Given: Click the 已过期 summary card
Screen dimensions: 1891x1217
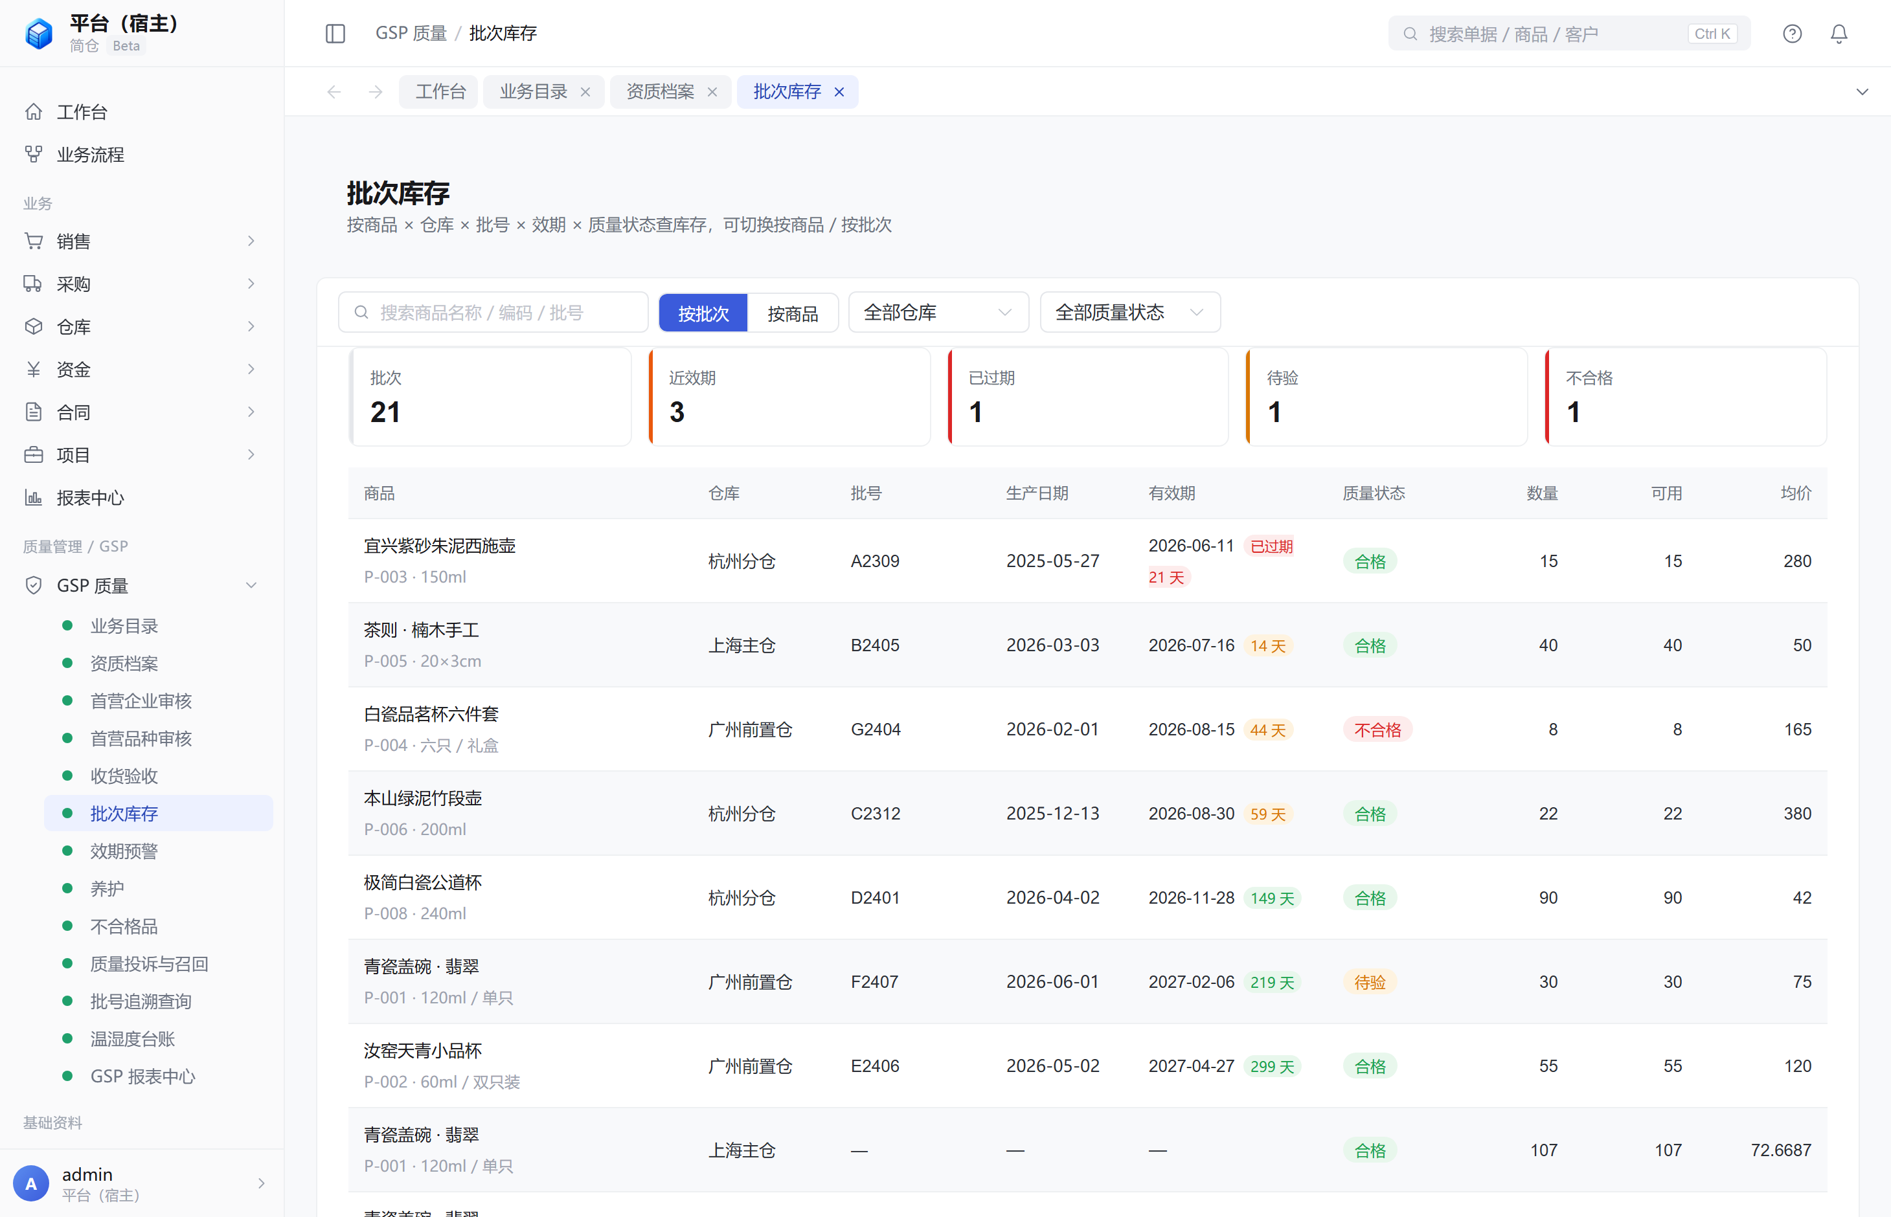Looking at the screenshot, I should [1088, 397].
